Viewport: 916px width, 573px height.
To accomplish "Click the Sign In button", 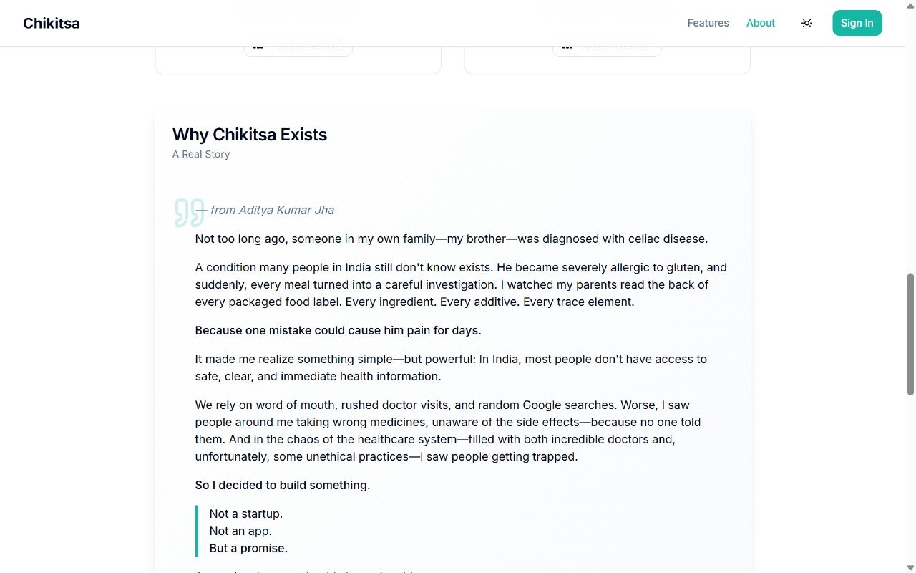I will coord(857,23).
